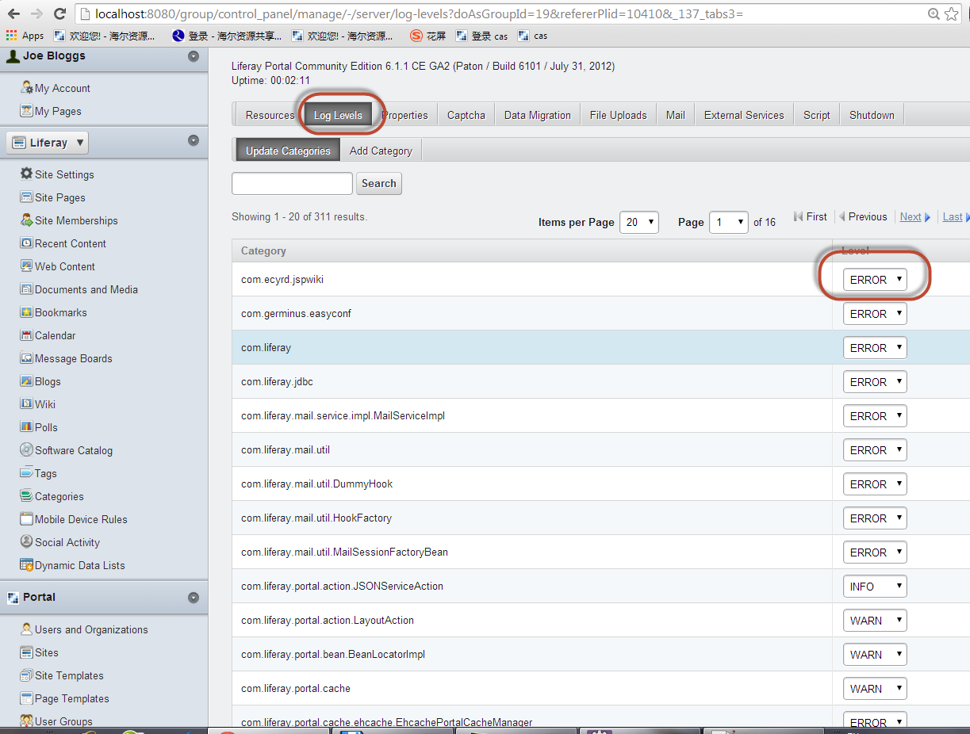Click the bookmark star icon in address bar
The image size is (970, 734).
click(952, 14)
